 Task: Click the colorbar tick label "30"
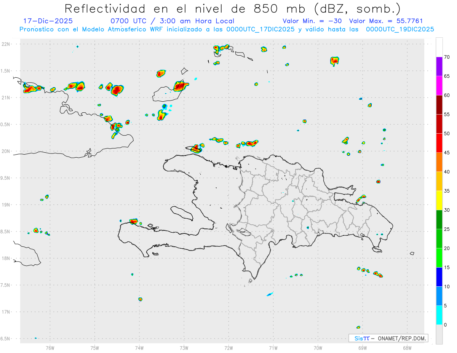tap(447, 210)
